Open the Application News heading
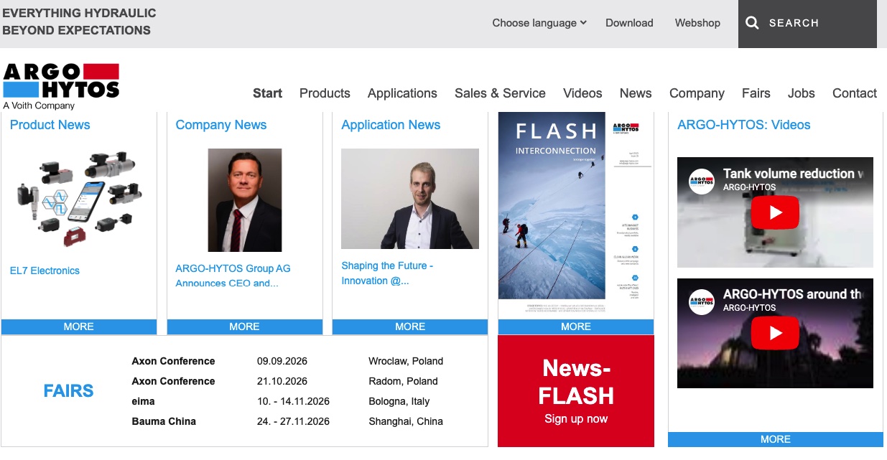 [x=391, y=125]
